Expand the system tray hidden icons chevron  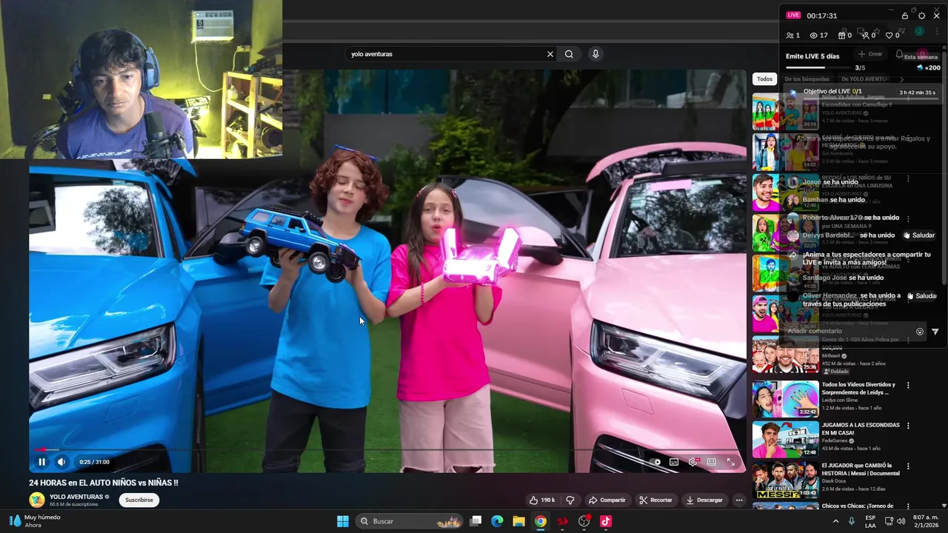point(836,521)
